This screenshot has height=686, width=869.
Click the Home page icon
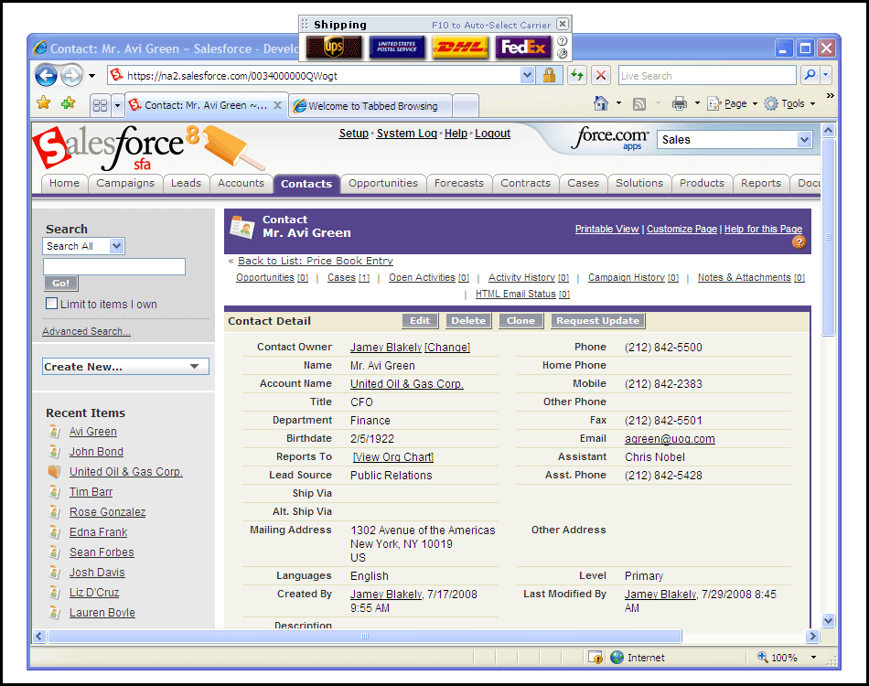click(601, 103)
